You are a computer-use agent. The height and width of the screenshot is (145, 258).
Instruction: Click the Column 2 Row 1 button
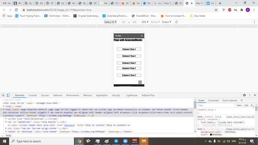pyautogui.click(x=129, y=56)
